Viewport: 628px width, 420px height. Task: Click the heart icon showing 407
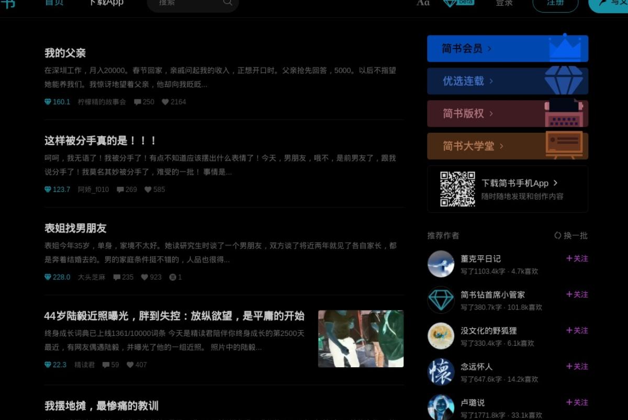coord(130,365)
